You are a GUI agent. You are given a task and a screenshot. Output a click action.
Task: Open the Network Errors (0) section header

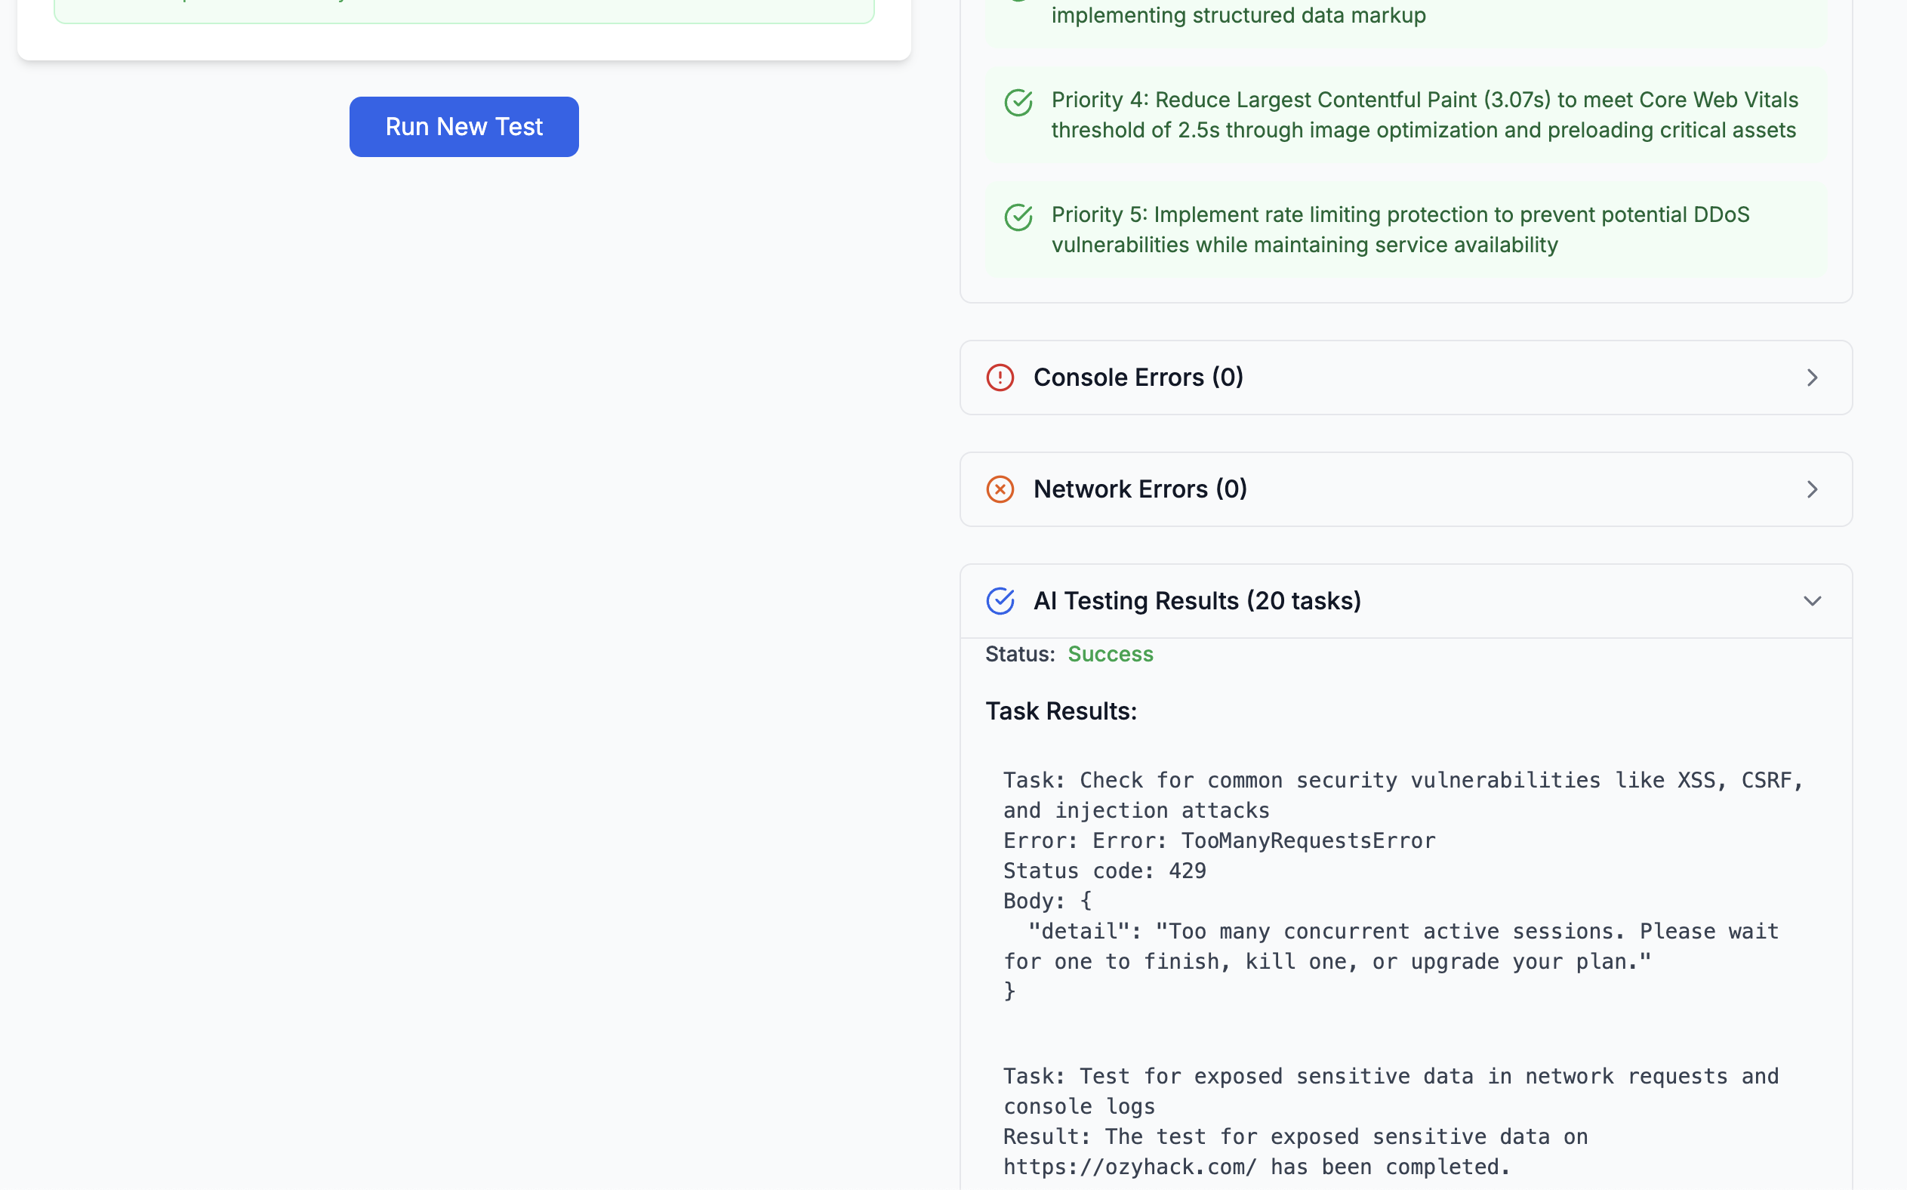(1140, 489)
